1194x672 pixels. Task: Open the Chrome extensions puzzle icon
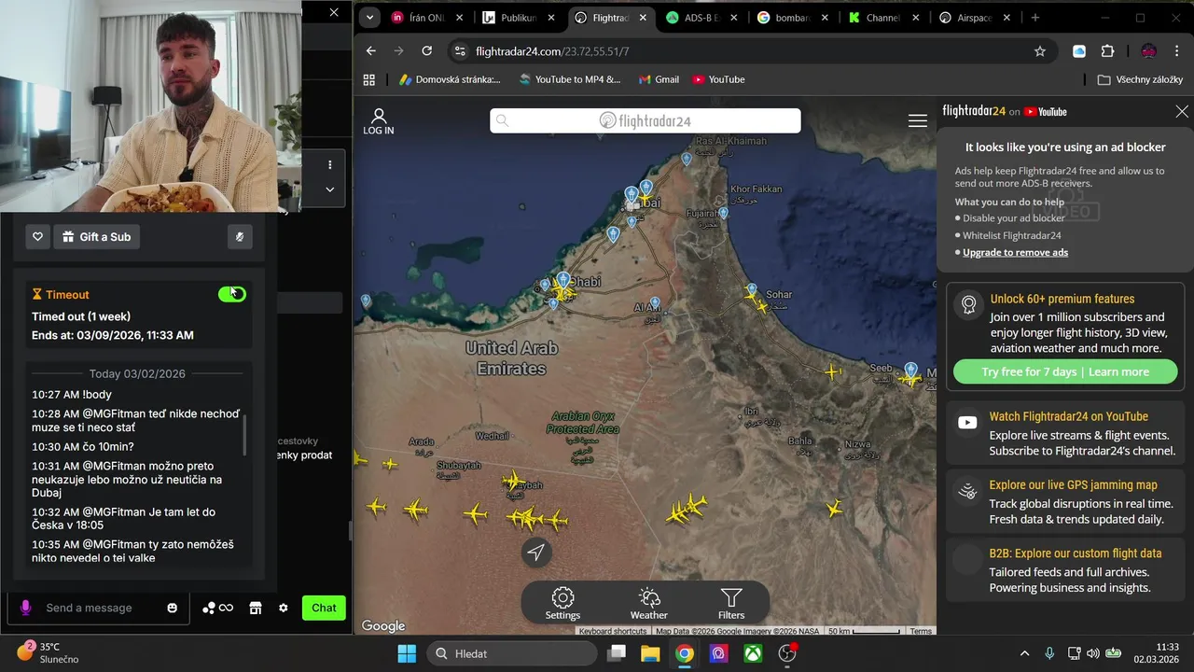pyautogui.click(x=1107, y=51)
